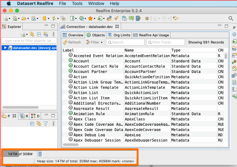Click the magnifying glass search icon at toolbar right
237x167 pixels.
click(x=231, y=18)
